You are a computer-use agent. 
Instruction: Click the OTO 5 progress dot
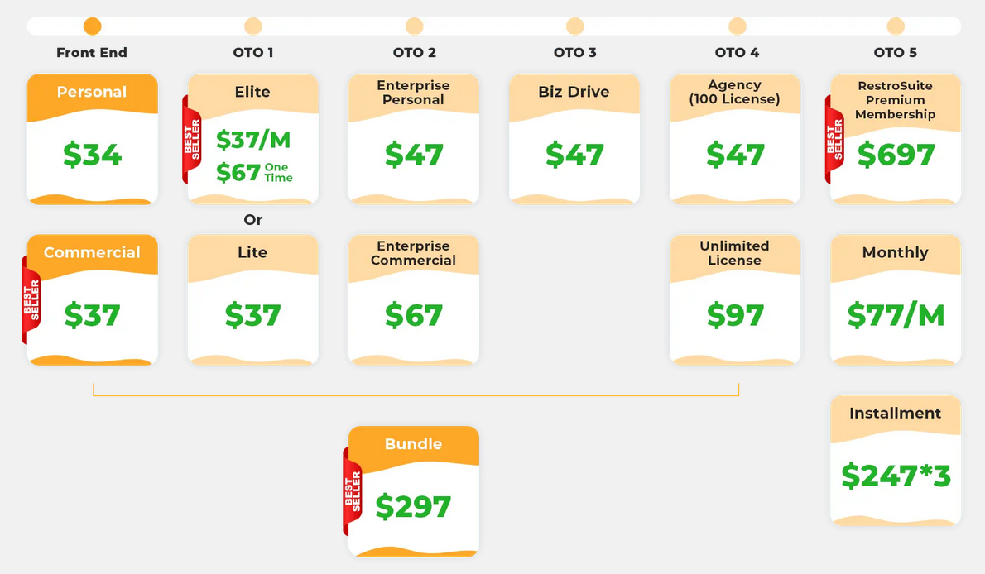point(895,26)
